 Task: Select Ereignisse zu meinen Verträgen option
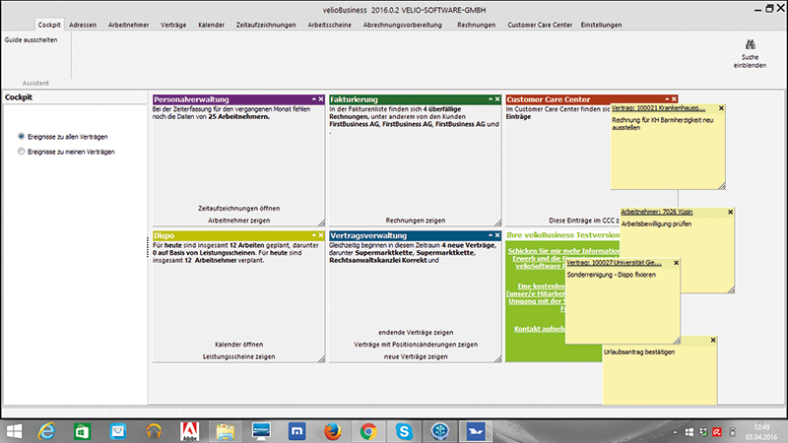(21, 152)
